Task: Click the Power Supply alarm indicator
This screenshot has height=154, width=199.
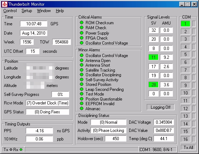Action: [x=82, y=33]
